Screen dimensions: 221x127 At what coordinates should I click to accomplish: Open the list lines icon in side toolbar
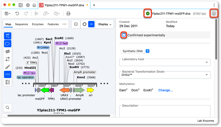click(x=8, y=82)
